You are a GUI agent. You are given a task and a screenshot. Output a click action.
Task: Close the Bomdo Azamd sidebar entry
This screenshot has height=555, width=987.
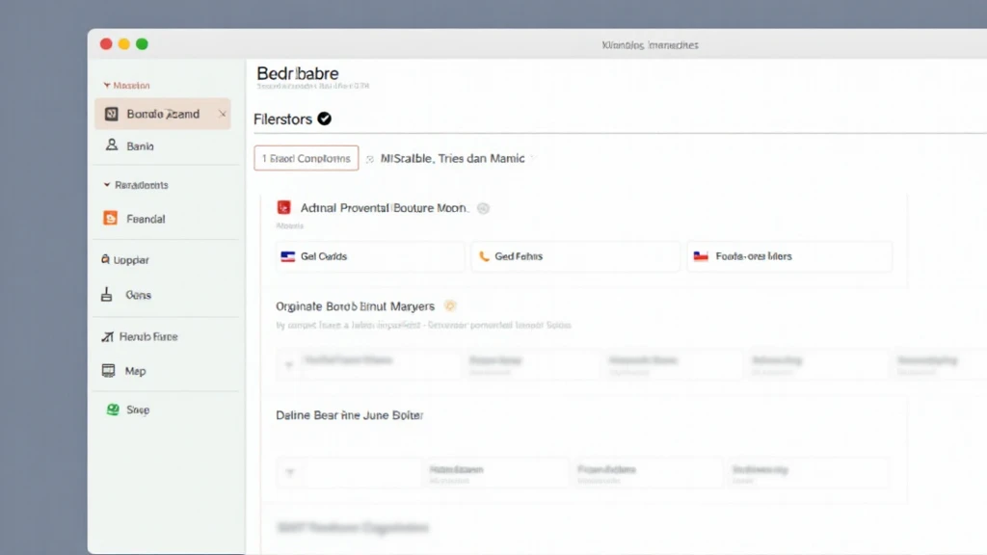[223, 114]
